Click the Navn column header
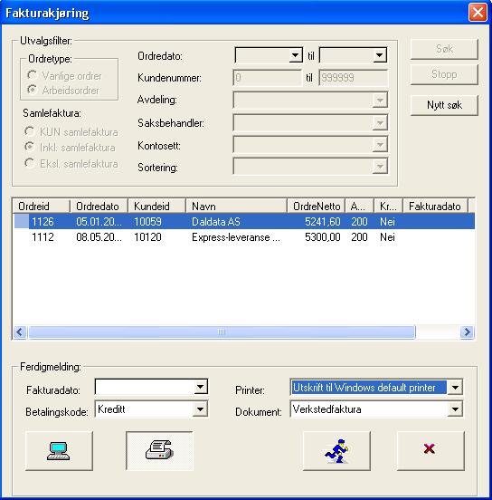The image size is (492, 500). (x=237, y=206)
